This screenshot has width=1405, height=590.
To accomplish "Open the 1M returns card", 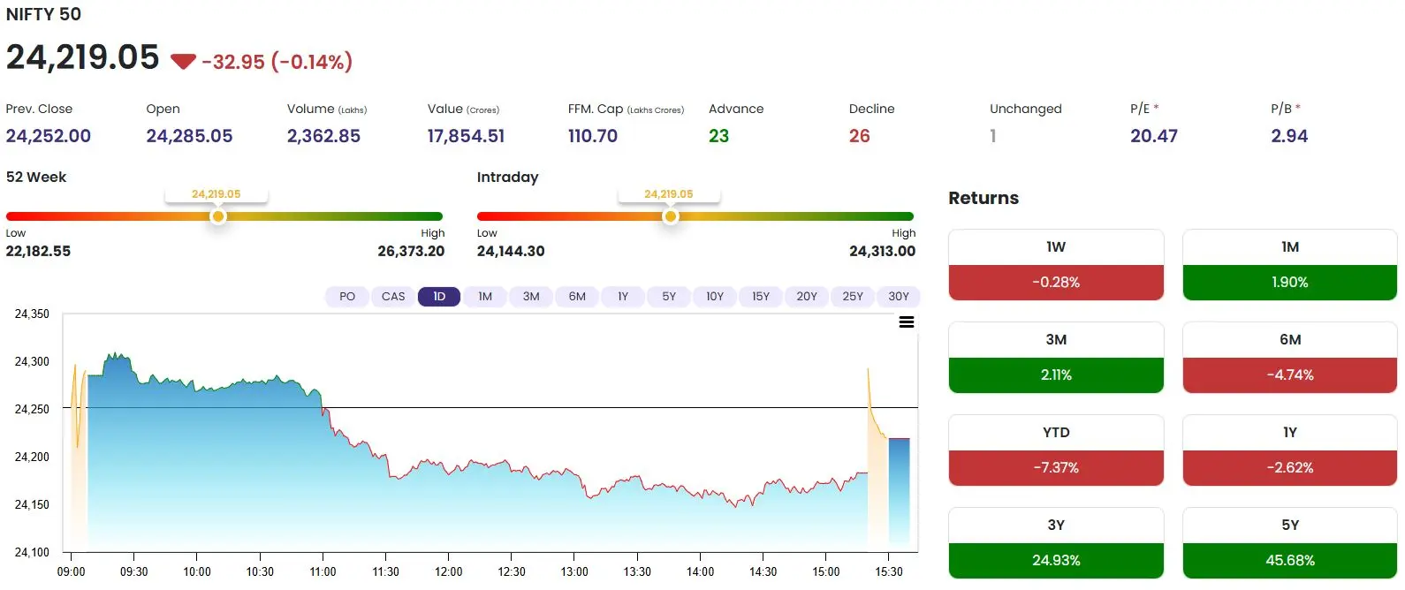I will tap(1290, 265).
